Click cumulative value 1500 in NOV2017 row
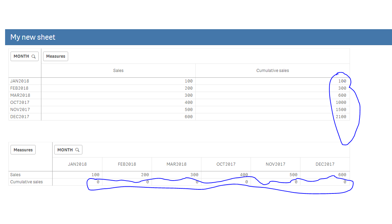392x224 pixels. [x=341, y=110]
